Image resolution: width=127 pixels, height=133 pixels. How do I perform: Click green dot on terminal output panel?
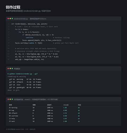coord(12,69)
